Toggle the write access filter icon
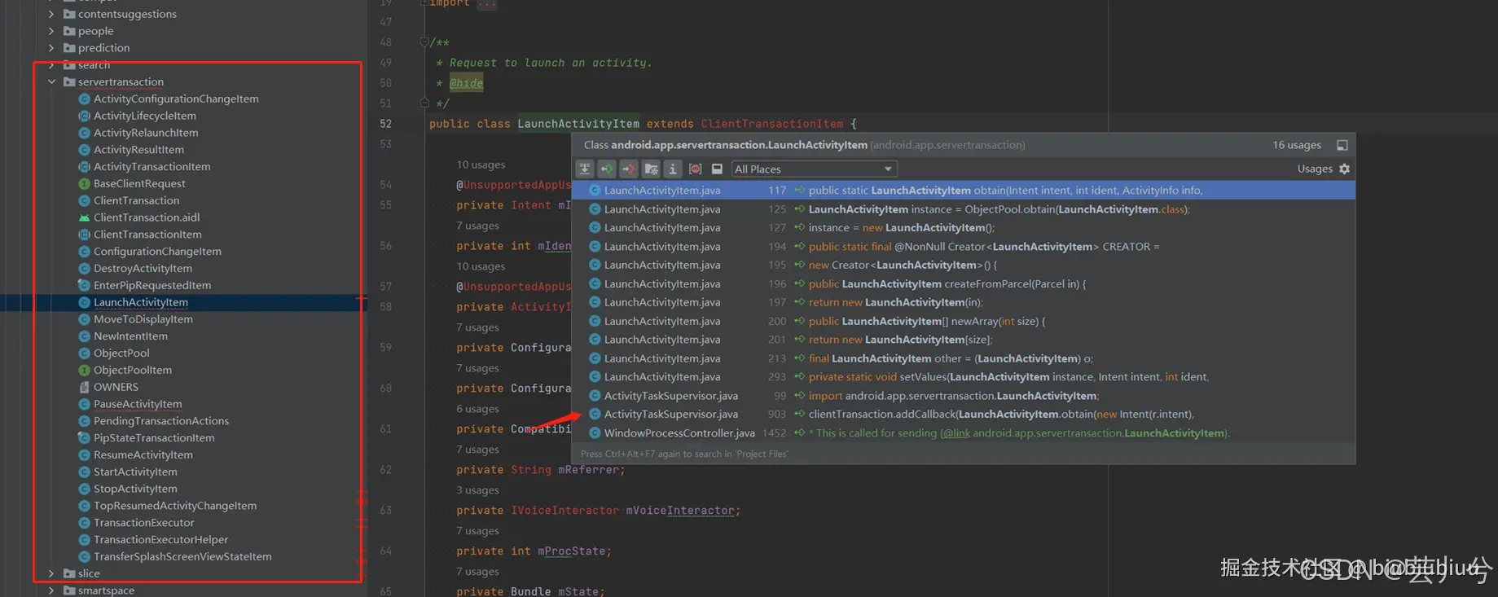Screen dimensions: 1498x597 629,169
